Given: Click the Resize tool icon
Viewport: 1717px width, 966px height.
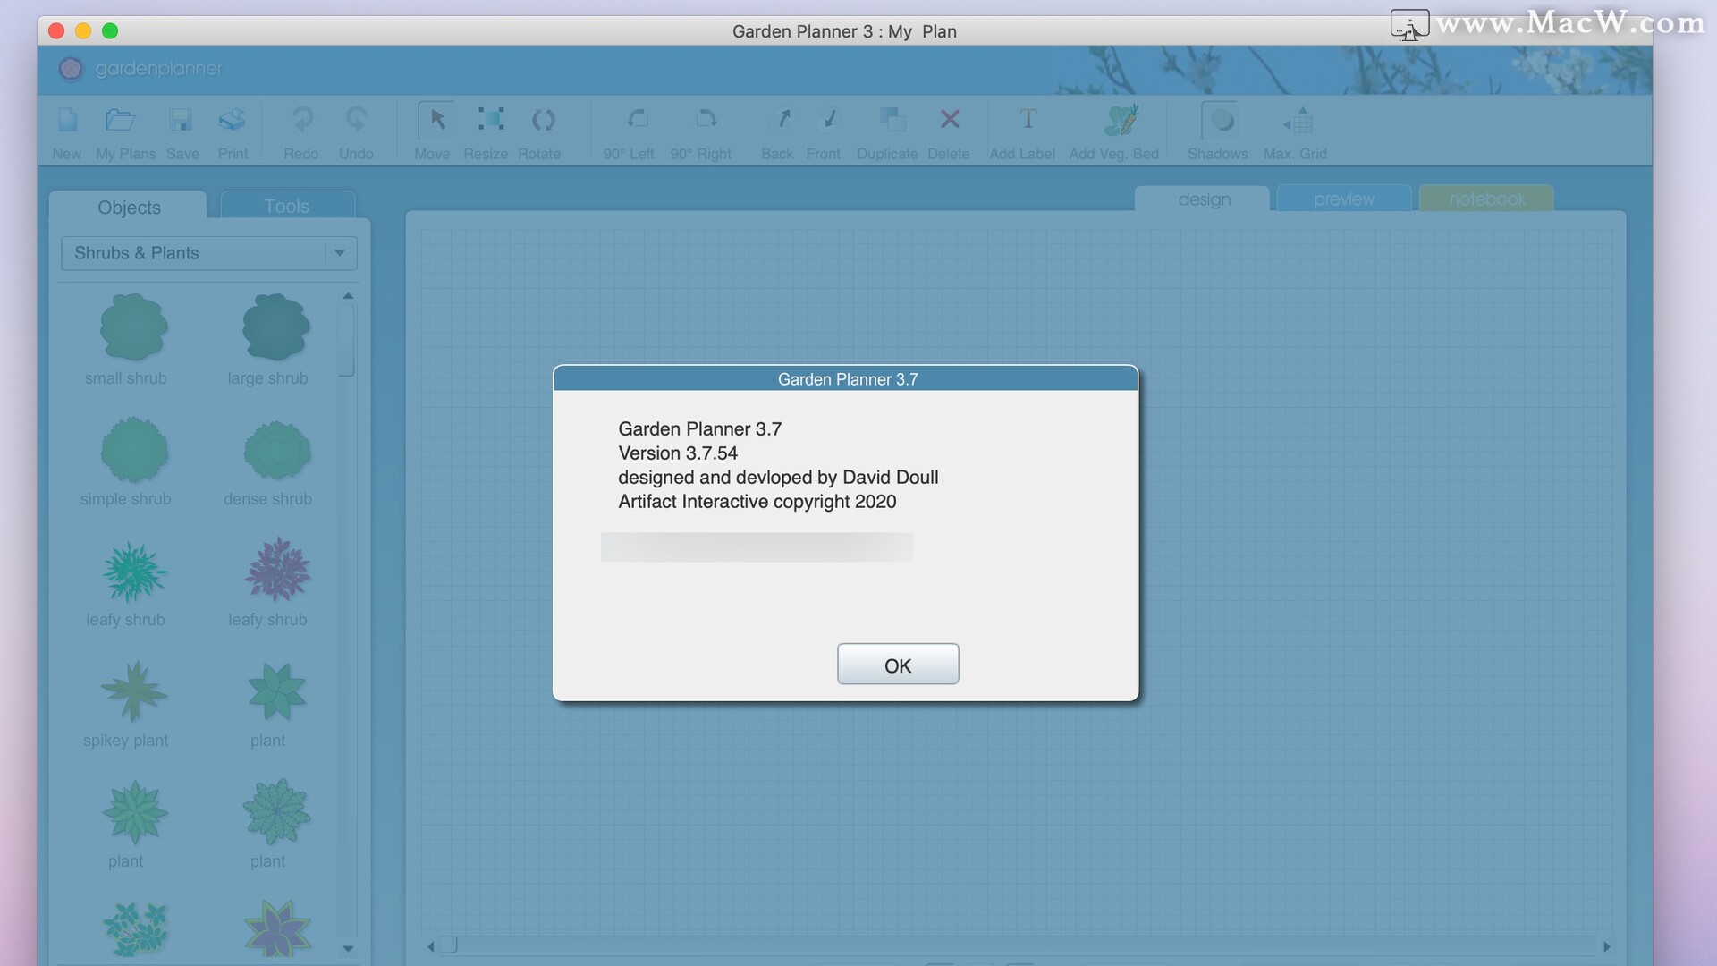Looking at the screenshot, I should (489, 121).
